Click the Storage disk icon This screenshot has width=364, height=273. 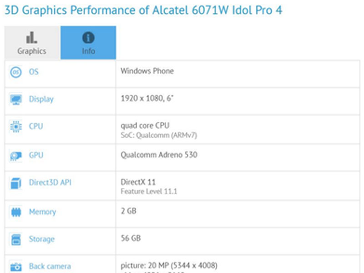16,240
